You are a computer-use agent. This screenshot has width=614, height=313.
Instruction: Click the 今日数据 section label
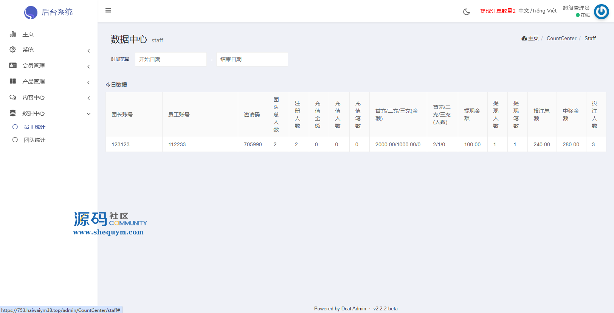(116, 85)
